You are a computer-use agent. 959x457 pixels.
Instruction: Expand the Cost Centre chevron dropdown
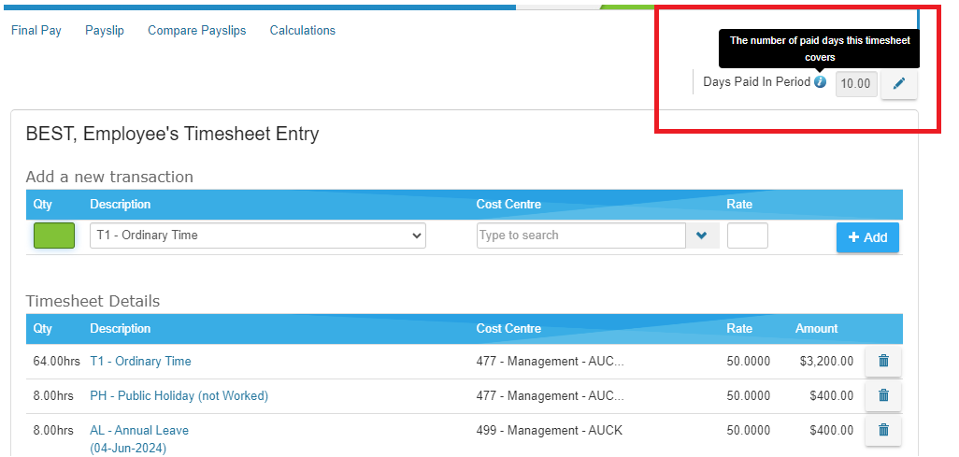[x=702, y=236]
